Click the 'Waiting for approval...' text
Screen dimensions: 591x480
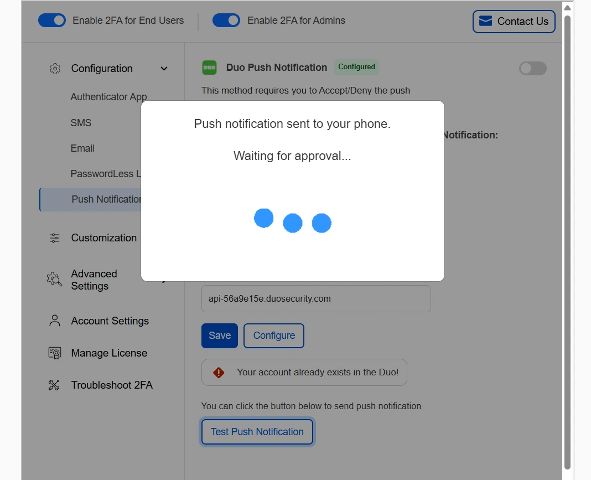pos(292,156)
